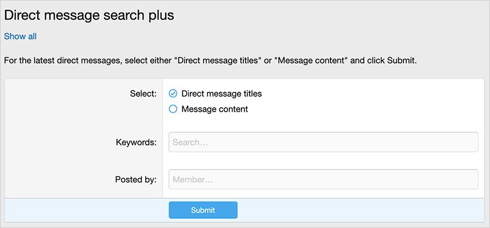The height and width of the screenshot is (228, 490).
Task: Select the Direct message titles radio button
Action: 173,93
